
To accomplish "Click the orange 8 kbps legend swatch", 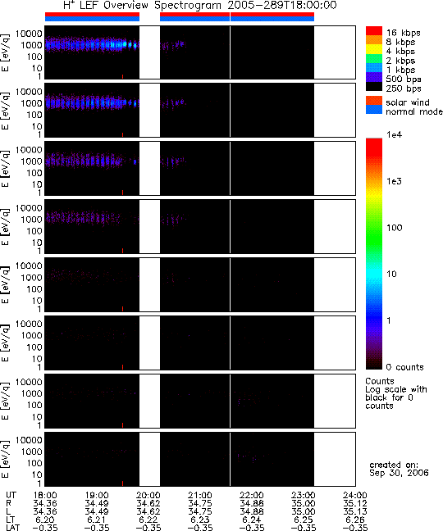I will tap(374, 40).
